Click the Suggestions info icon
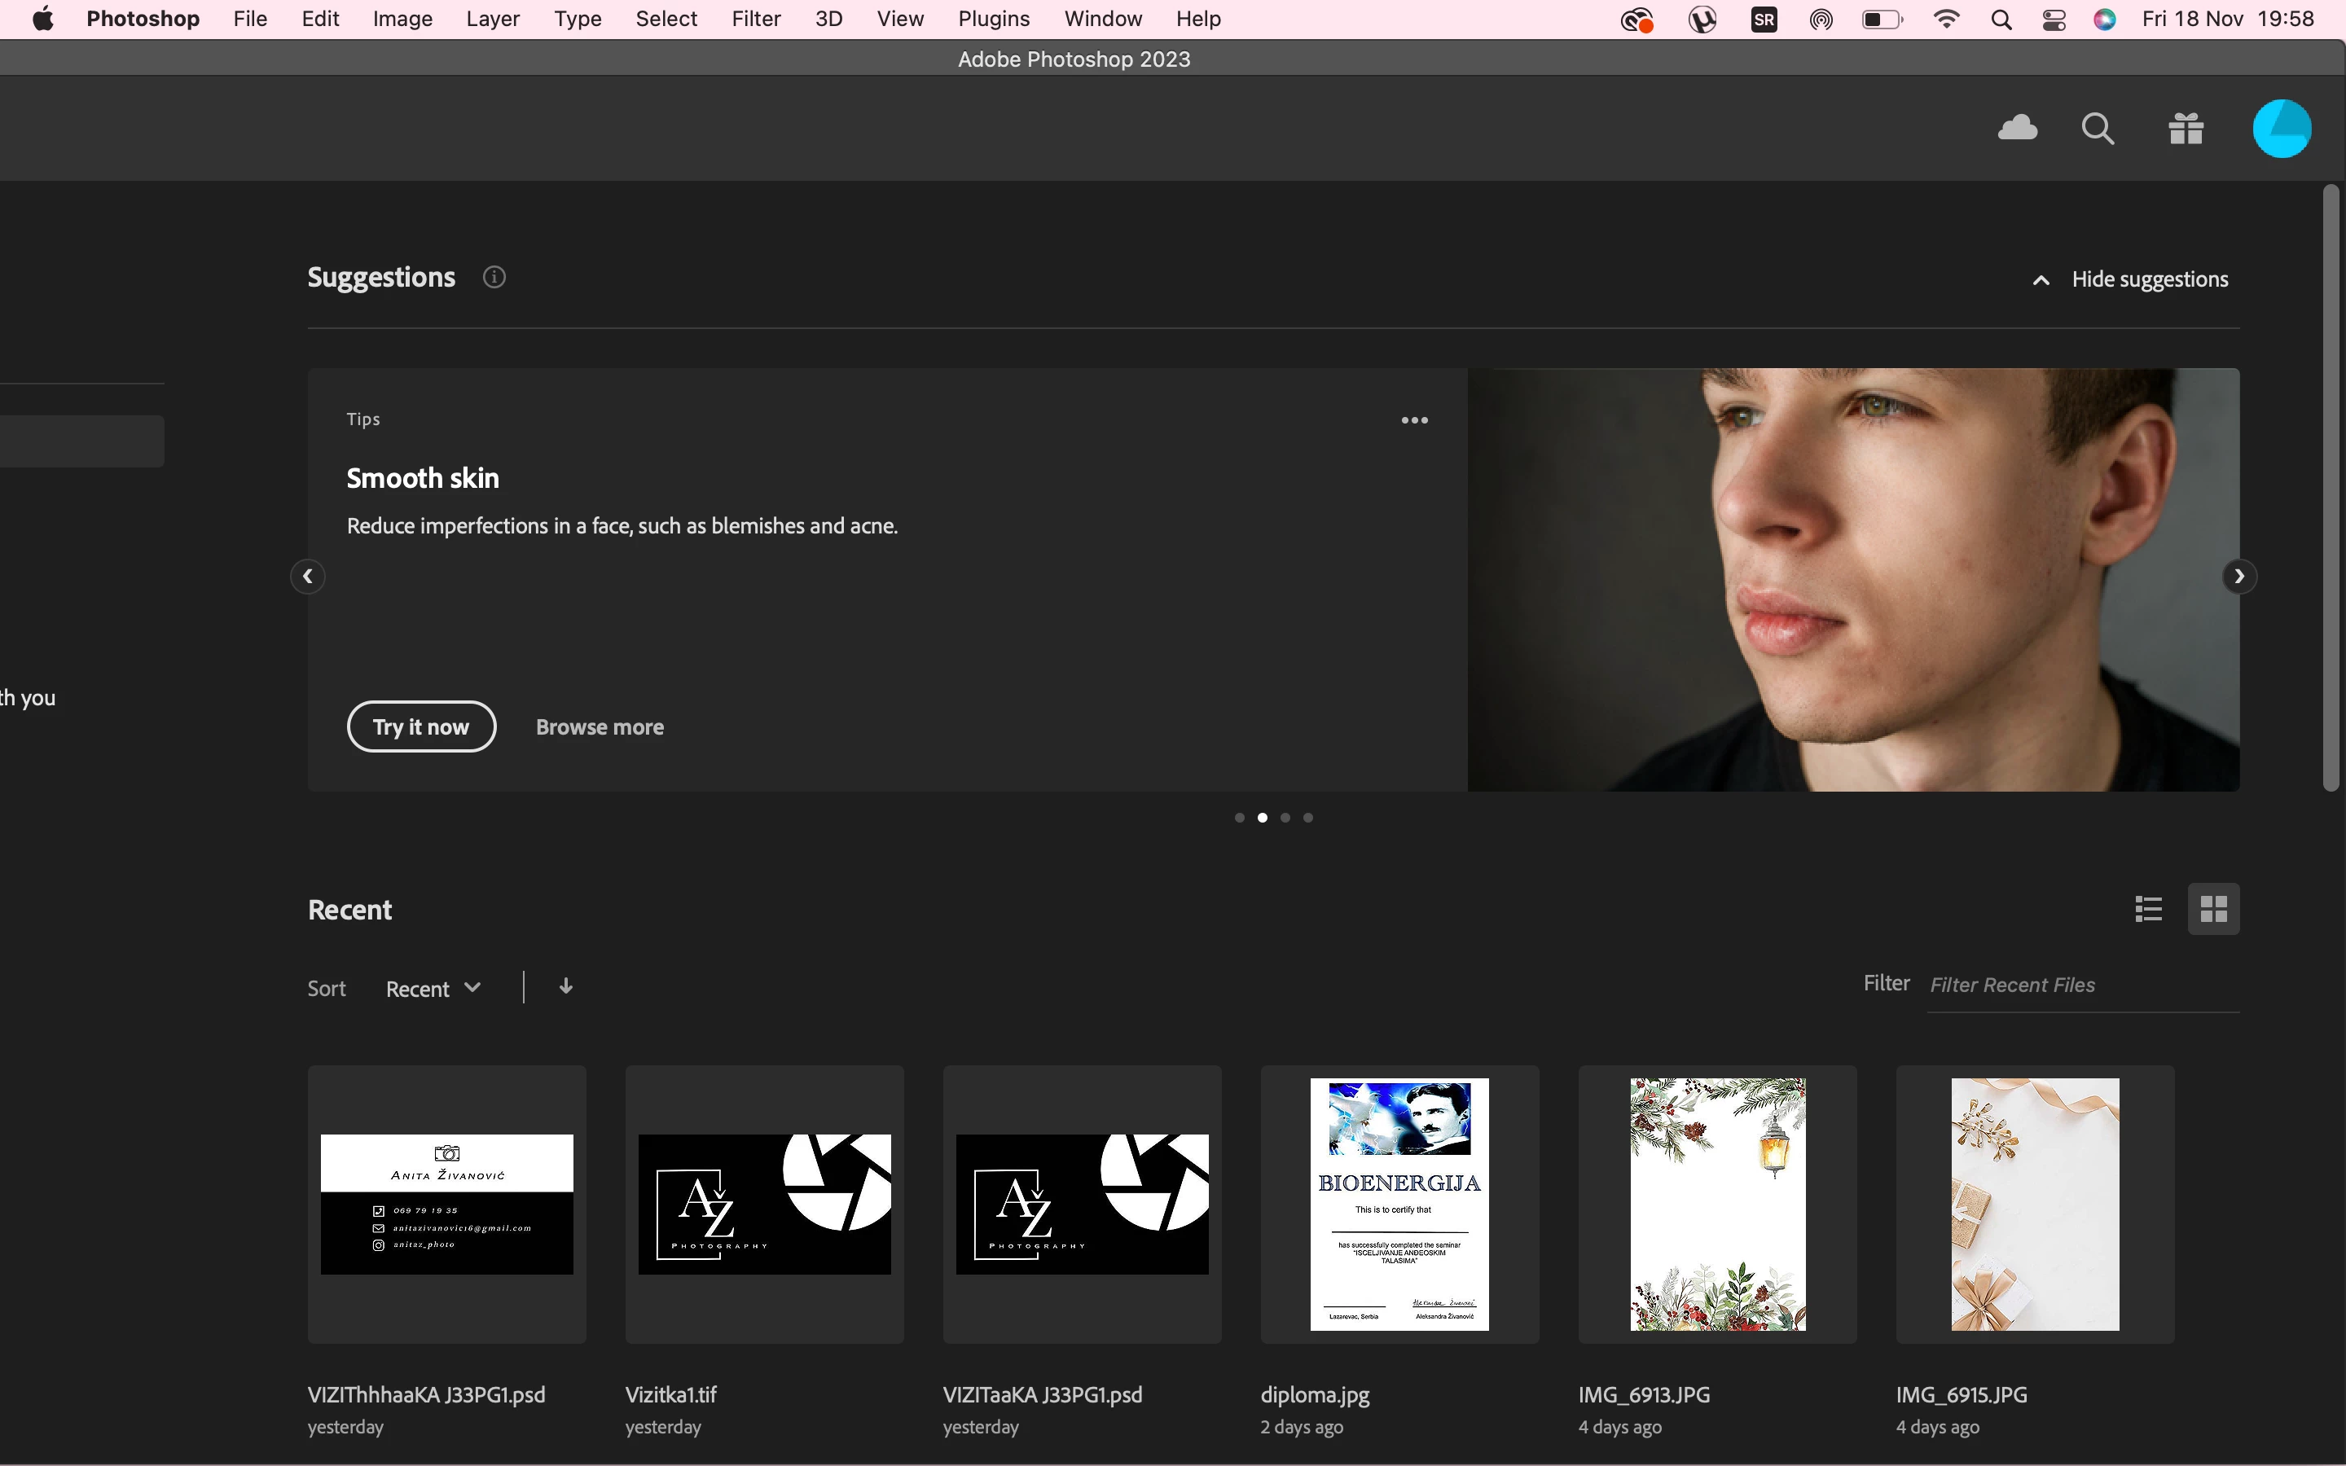Screen dimensions: 2346x1466 [494, 277]
